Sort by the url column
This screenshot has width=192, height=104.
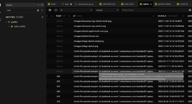pyautogui.click(x=153, y=16)
